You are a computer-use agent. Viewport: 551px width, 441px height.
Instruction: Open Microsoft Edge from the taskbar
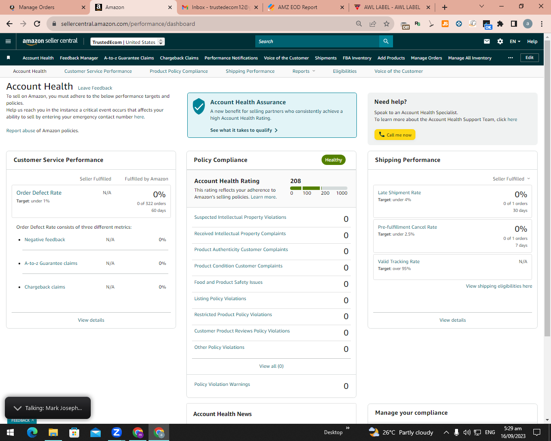pos(32,432)
